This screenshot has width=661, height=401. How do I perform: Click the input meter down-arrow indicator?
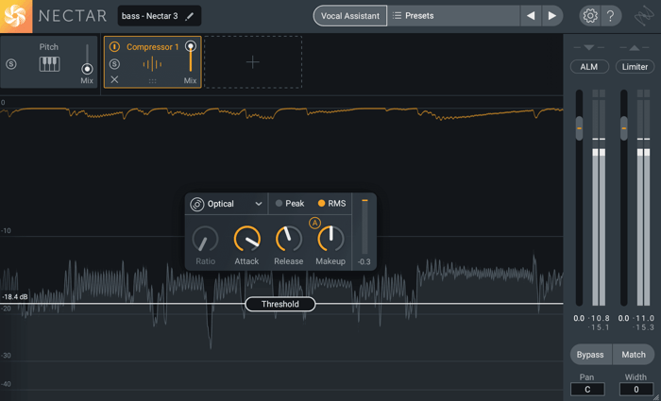pyautogui.click(x=589, y=47)
